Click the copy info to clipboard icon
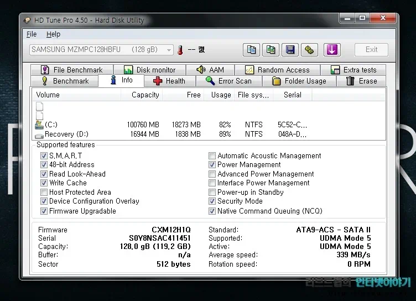Viewport: 416px width, 301px height. (251, 50)
